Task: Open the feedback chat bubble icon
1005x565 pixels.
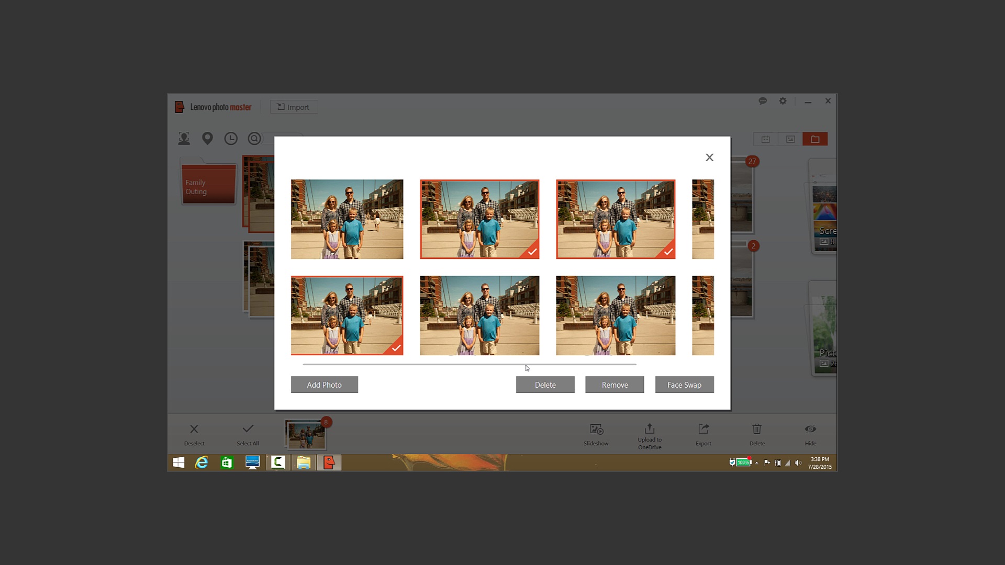Action: coord(763,101)
